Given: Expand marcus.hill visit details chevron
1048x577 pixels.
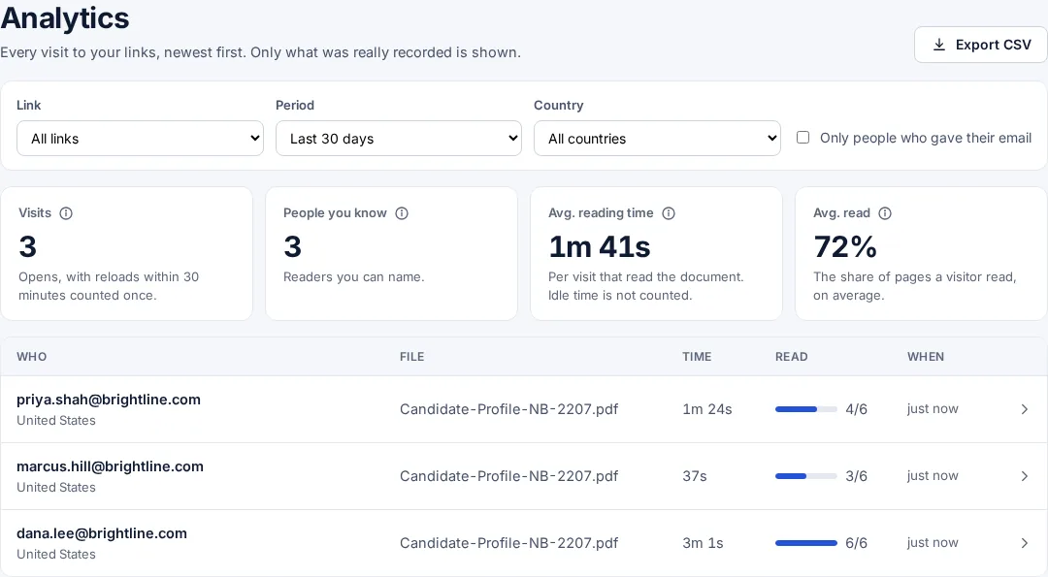Looking at the screenshot, I should point(1024,476).
